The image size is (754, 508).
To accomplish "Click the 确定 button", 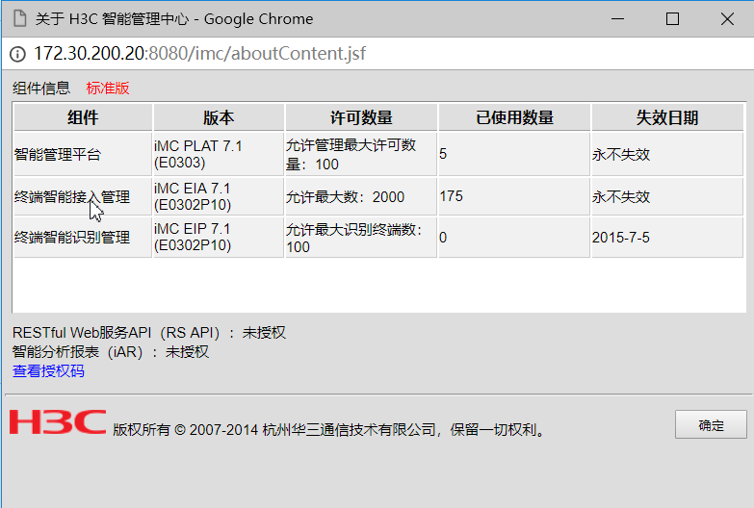I will (x=711, y=425).
